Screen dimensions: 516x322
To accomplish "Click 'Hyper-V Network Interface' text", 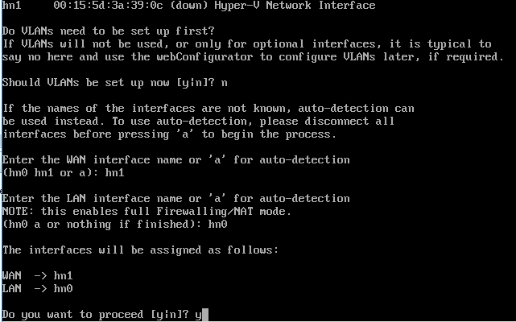I will (295, 6).
